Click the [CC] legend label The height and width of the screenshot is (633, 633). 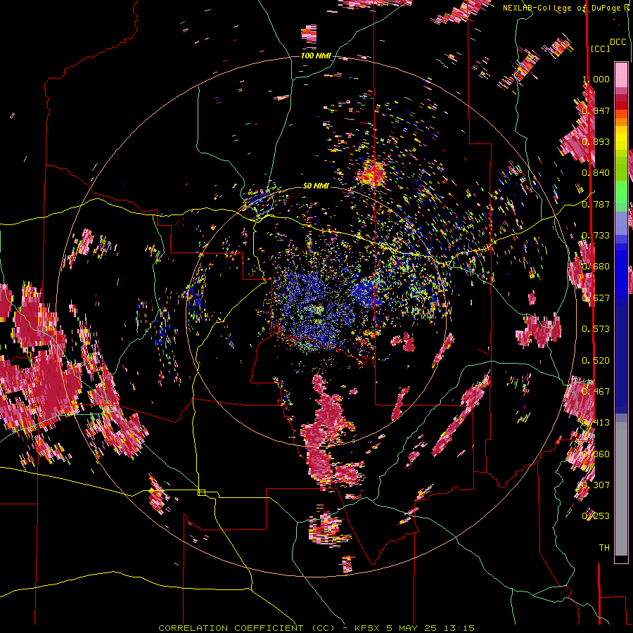600,49
